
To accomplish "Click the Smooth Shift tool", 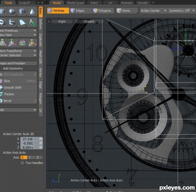I will 18,88.
